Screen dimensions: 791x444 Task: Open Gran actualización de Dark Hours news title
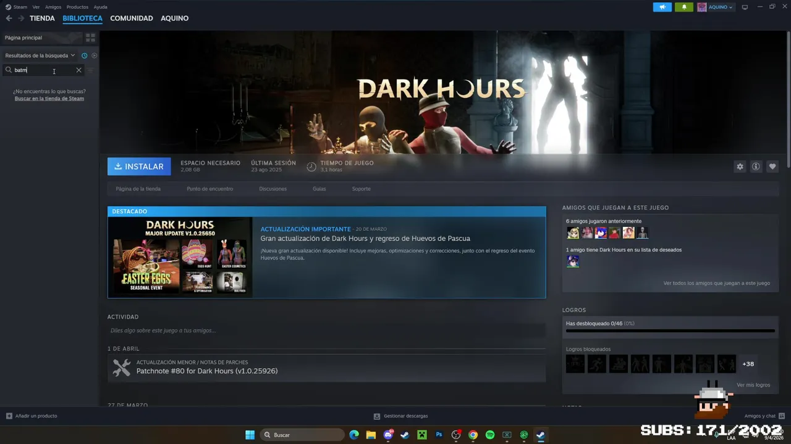365,239
